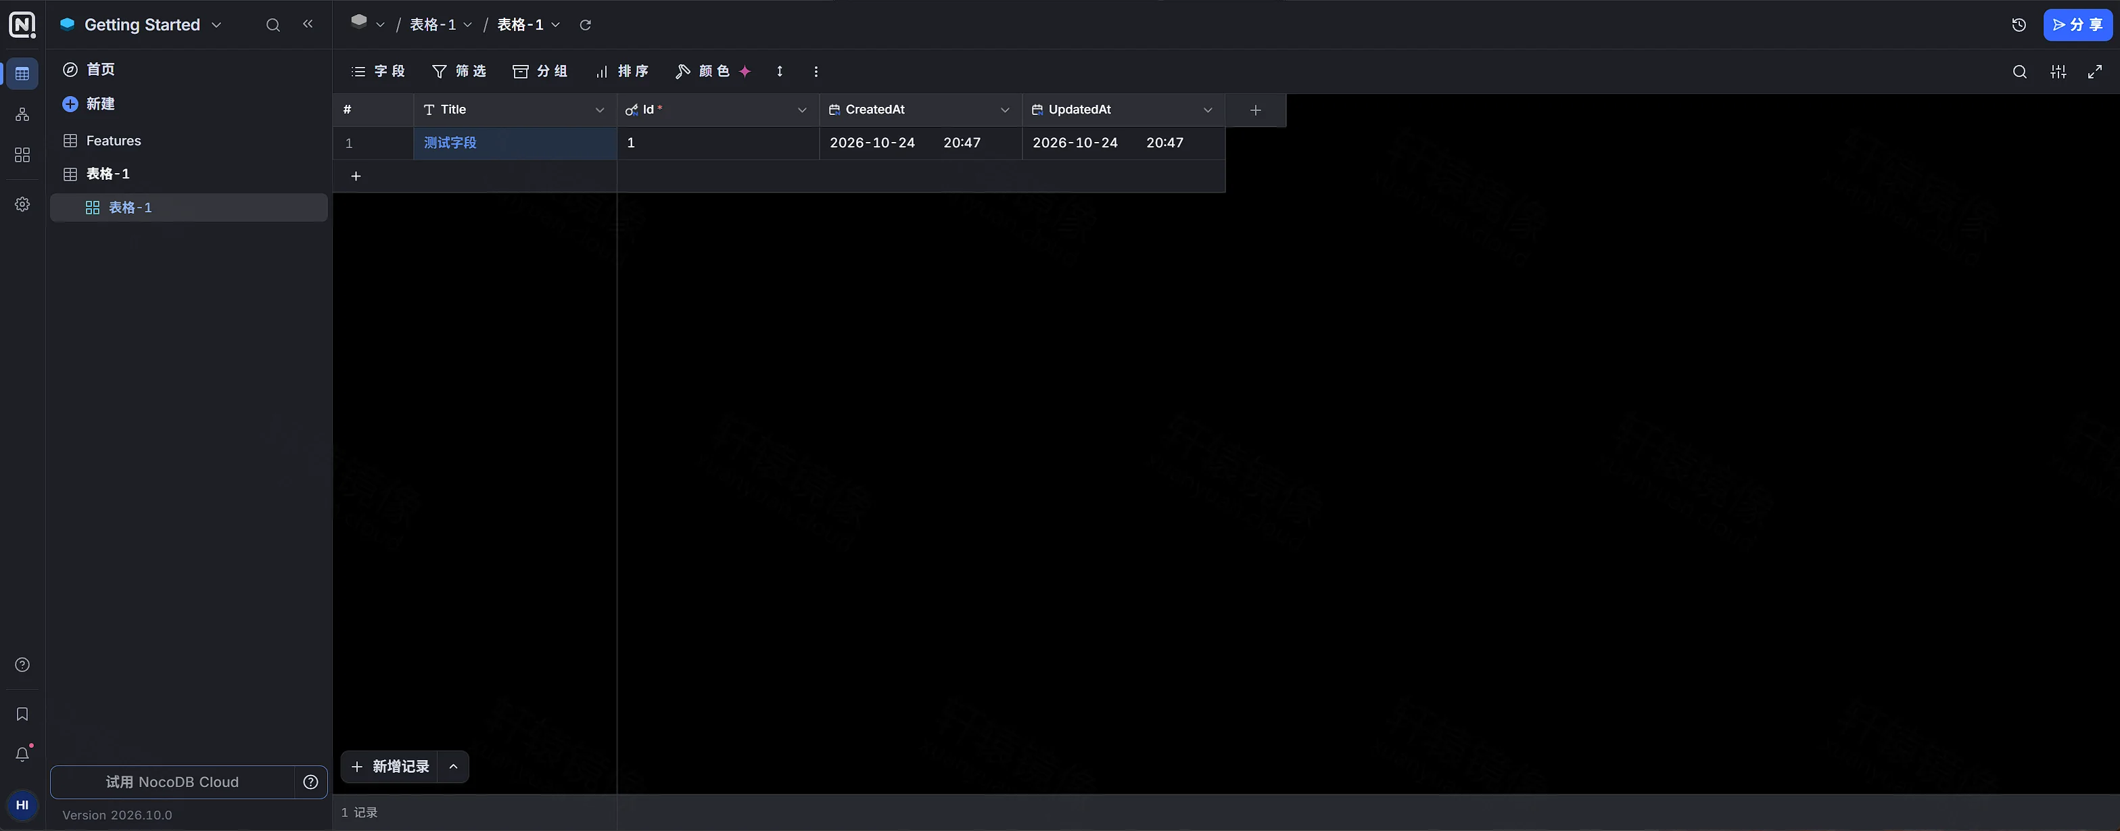
Task: Open the Id column header dropdown arrow
Action: [x=801, y=110]
